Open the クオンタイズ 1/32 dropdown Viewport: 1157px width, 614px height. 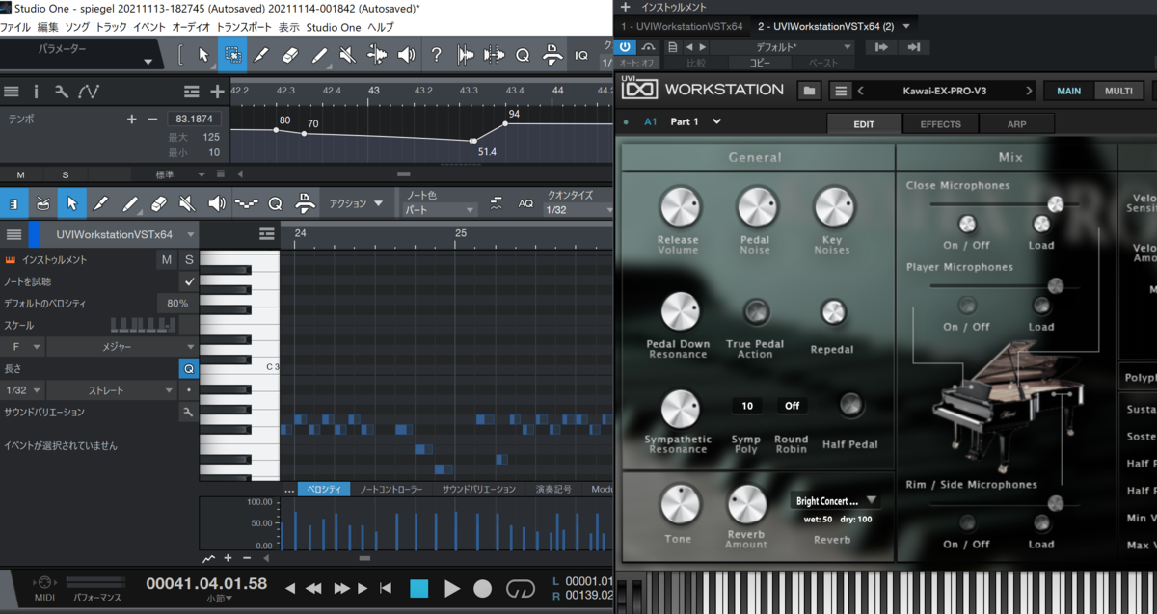(x=578, y=209)
